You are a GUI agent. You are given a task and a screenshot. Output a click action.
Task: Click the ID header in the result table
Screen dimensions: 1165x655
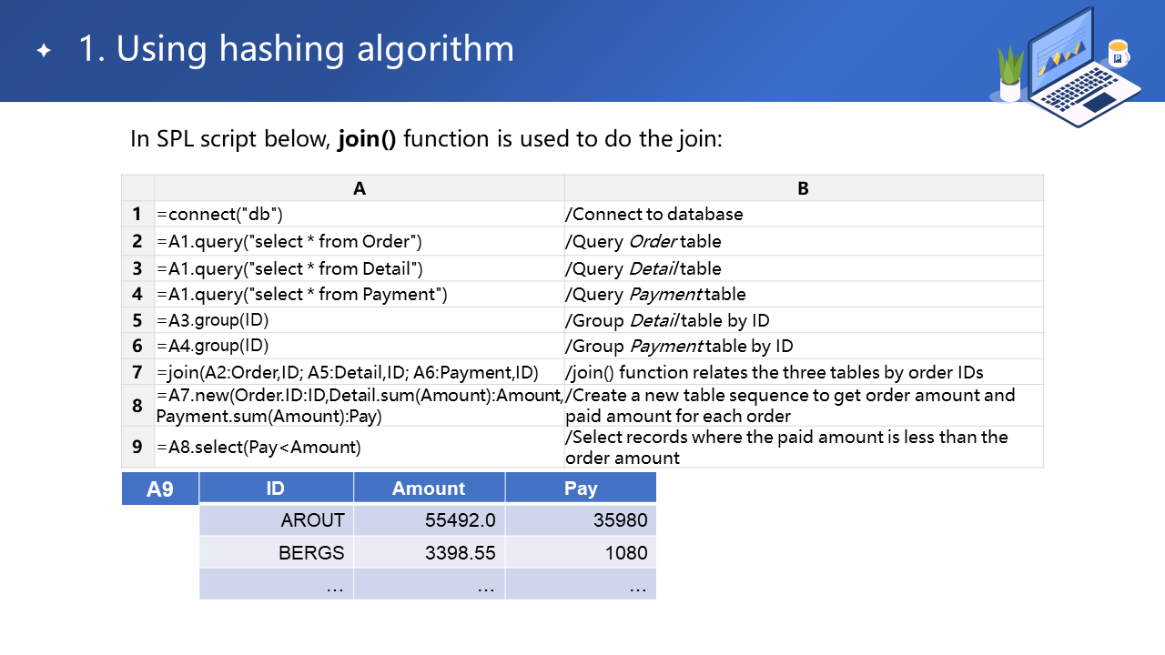coord(276,489)
